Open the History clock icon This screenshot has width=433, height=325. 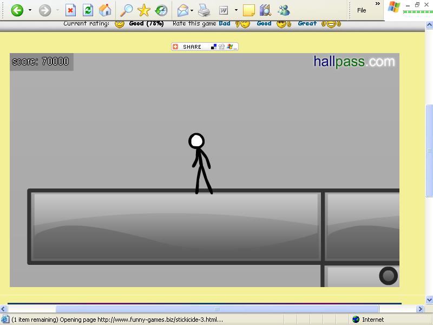tap(161, 10)
